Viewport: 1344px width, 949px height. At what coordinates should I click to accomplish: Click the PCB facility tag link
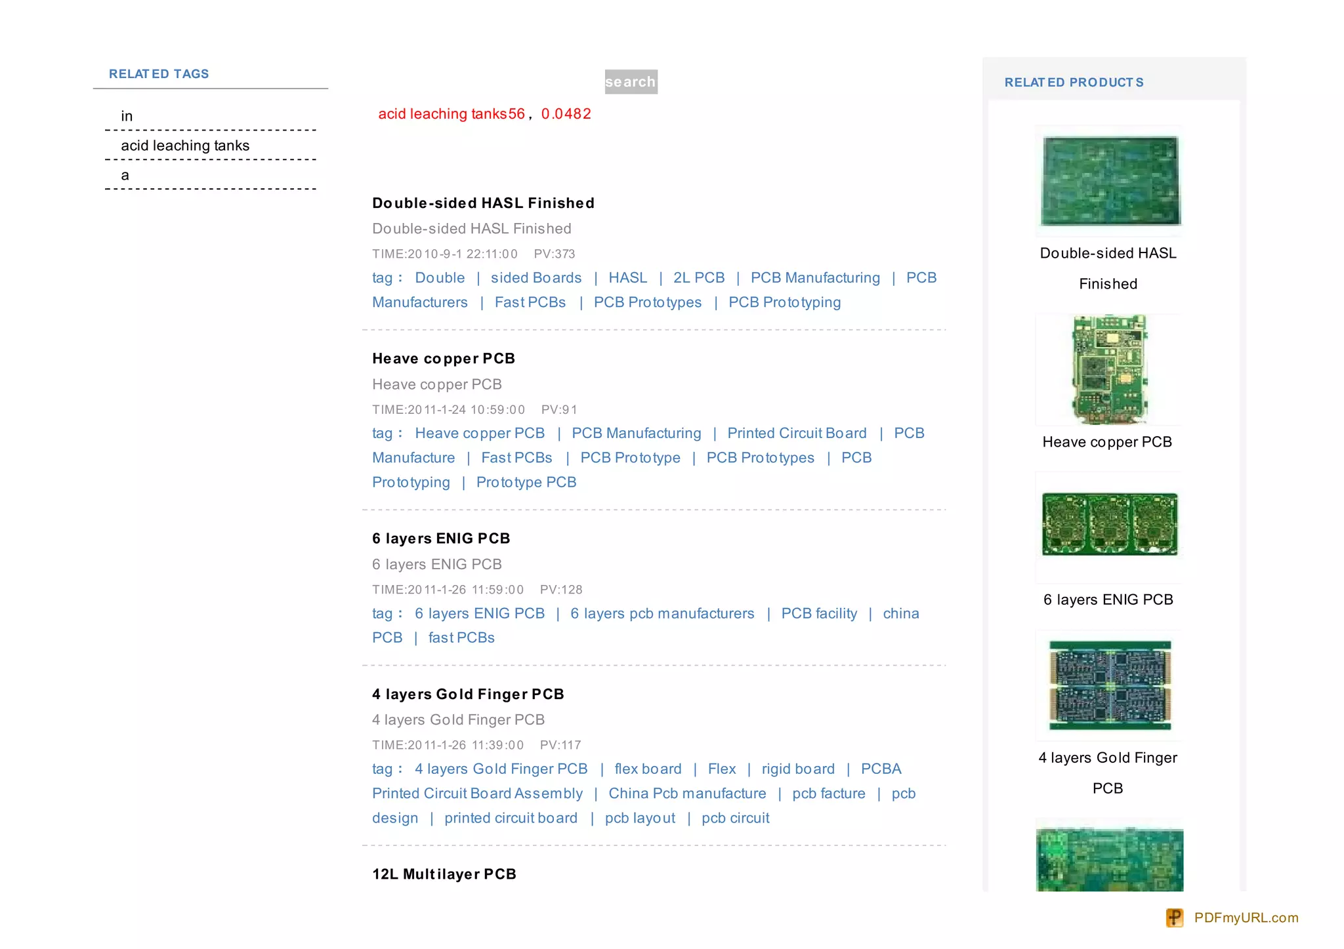click(x=819, y=614)
